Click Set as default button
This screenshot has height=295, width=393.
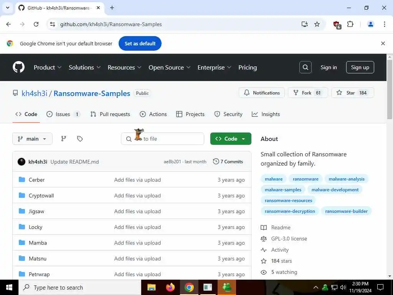point(140,43)
